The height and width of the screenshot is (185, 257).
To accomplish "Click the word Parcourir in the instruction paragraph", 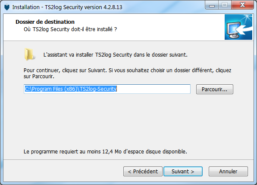I will (x=43, y=77).
